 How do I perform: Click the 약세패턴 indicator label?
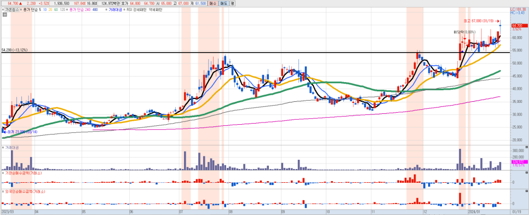(155, 10)
